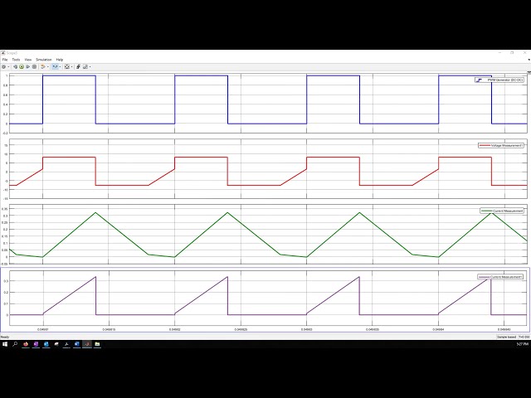This screenshot has width=531, height=398.
Task: Click the taskbar clock showing 5:27 PM
Action: (522, 344)
